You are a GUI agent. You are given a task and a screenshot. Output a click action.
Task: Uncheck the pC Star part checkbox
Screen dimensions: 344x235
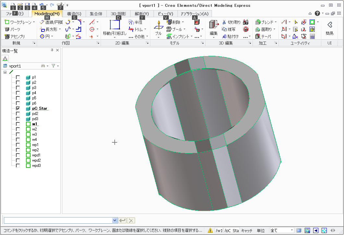click(18, 108)
